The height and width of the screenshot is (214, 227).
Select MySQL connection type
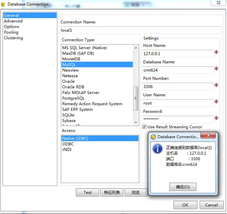(97, 65)
